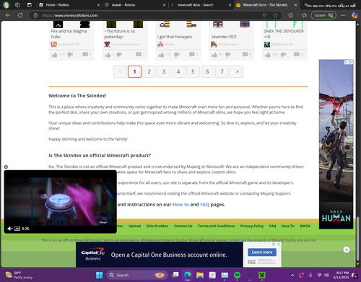The image size is (361, 282).
Task: Open DMCA footer link
Action: tap(305, 226)
